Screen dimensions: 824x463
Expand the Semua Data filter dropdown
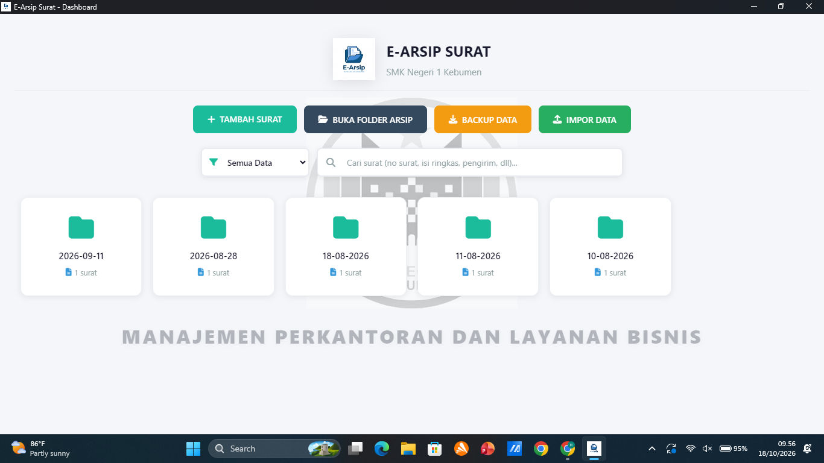[x=255, y=162]
